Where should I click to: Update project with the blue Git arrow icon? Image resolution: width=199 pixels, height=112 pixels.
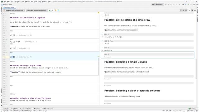click(186, 5)
